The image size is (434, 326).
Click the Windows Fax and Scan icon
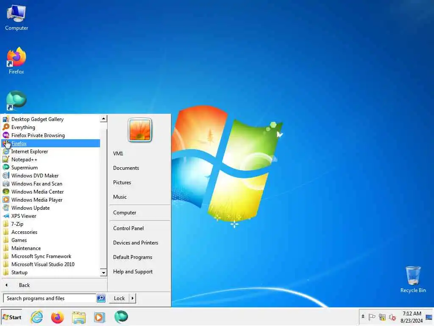click(x=6, y=183)
